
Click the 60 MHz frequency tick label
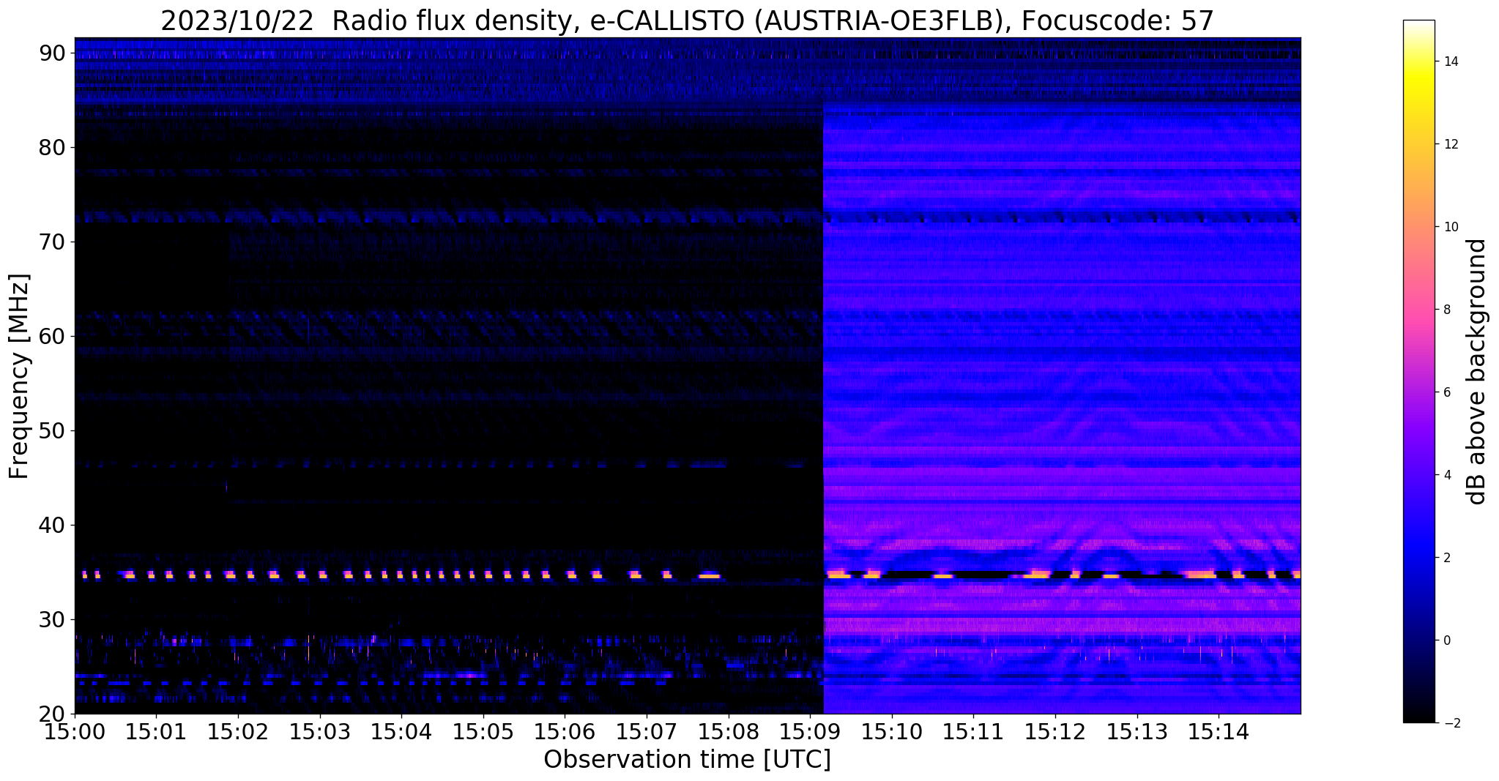click(x=52, y=336)
